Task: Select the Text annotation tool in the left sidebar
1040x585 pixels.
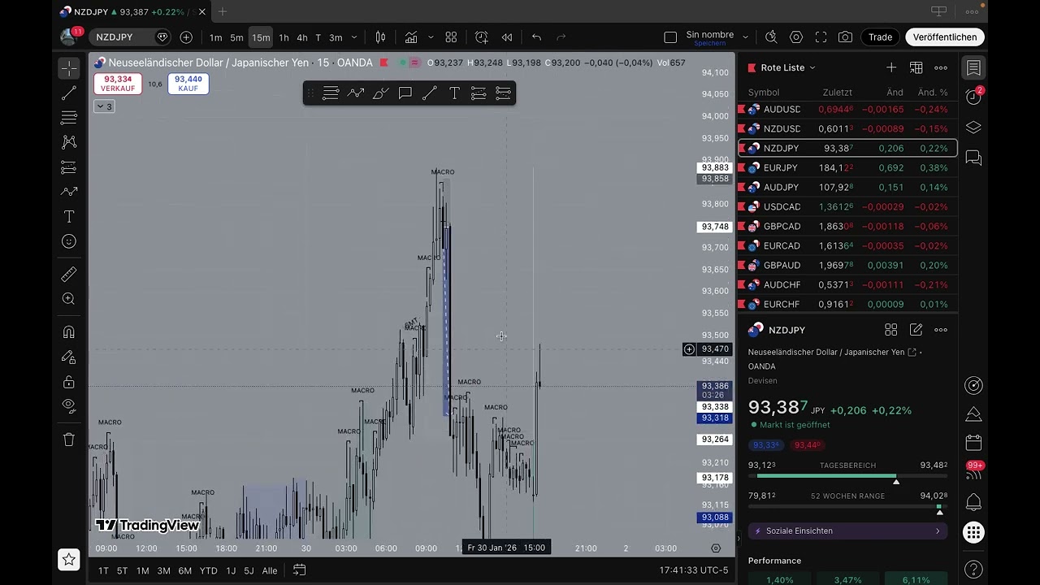Action: (x=69, y=217)
